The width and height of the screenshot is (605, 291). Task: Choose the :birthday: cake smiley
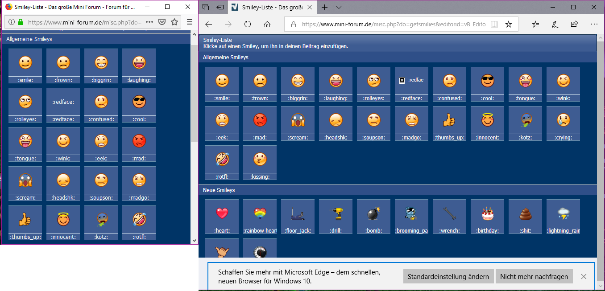[x=487, y=213]
